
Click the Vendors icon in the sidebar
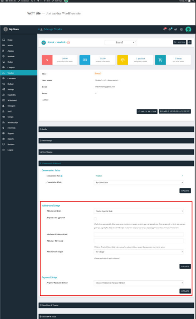[x=4, y=73]
